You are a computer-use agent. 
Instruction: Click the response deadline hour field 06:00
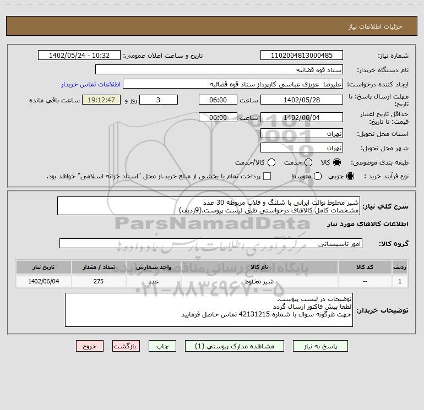click(218, 100)
